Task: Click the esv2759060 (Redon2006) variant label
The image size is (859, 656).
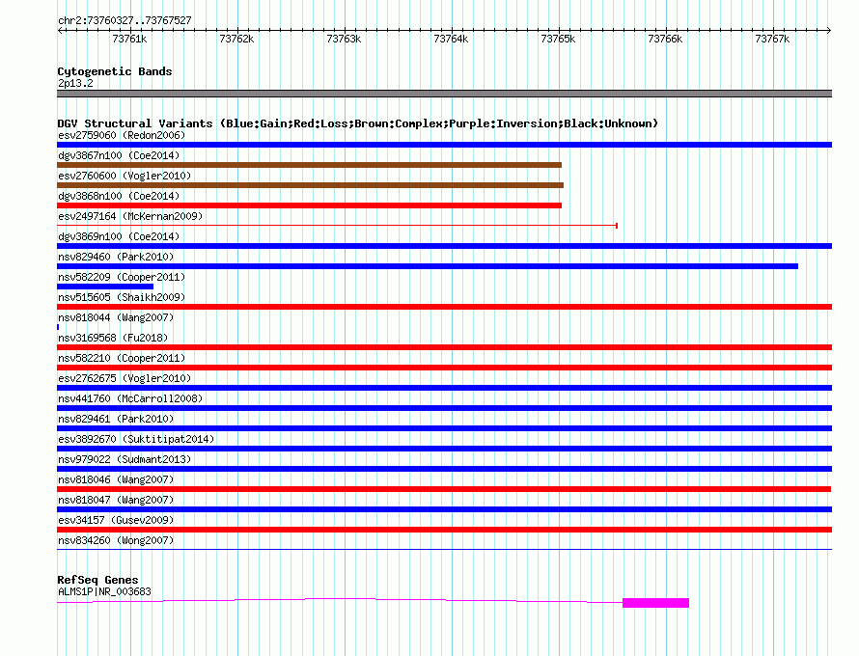Action: [x=122, y=135]
